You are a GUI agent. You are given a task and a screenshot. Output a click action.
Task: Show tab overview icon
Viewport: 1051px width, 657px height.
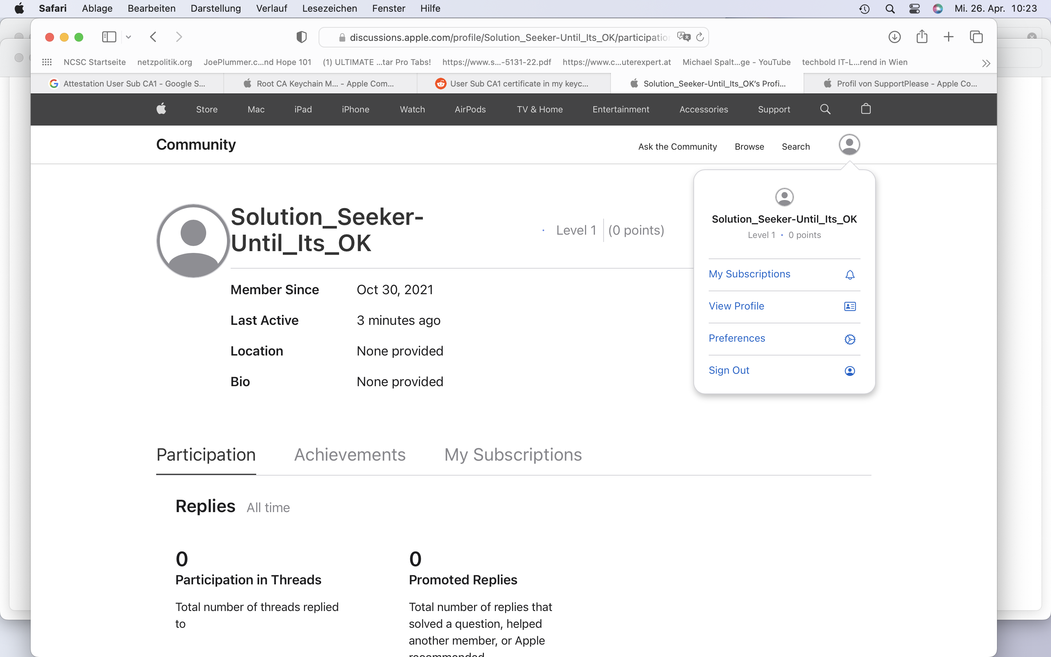click(x=976, y=37)
